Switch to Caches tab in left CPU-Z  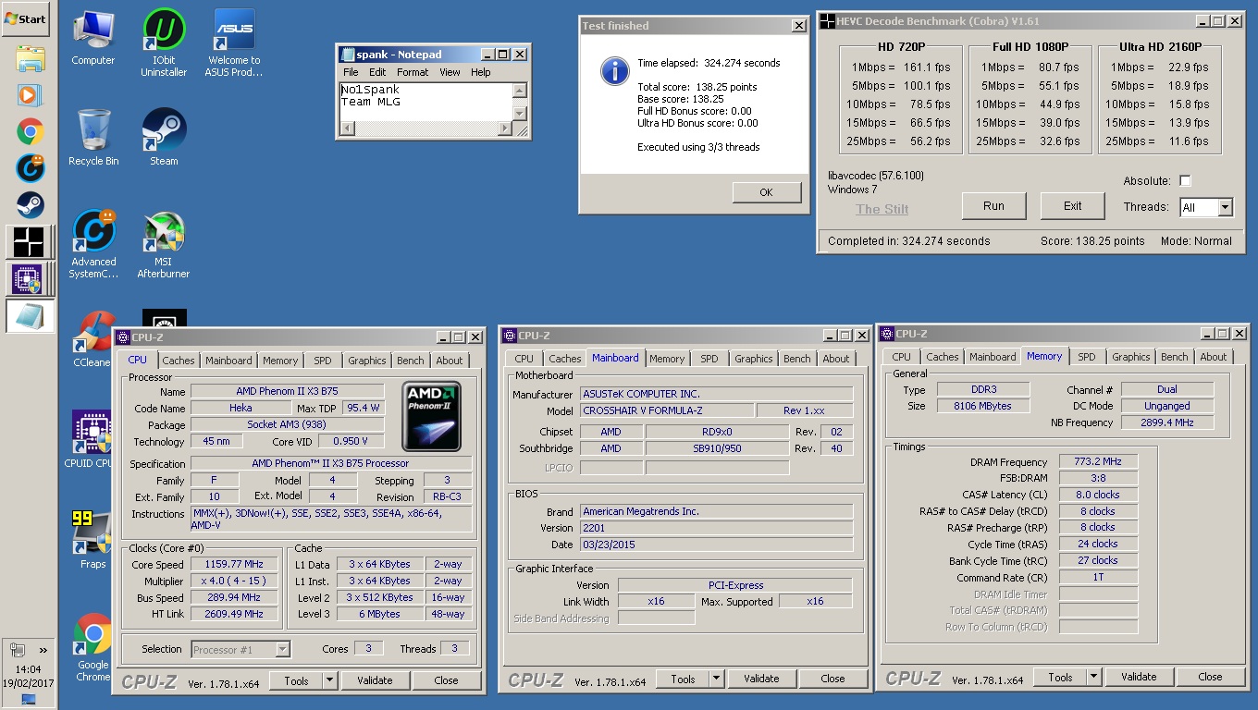pos(179,361)
